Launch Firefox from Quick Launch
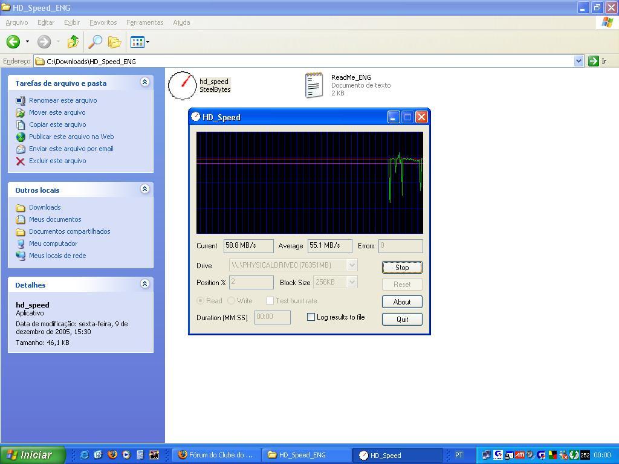This screenshot has width=619, height=464. 112,455
